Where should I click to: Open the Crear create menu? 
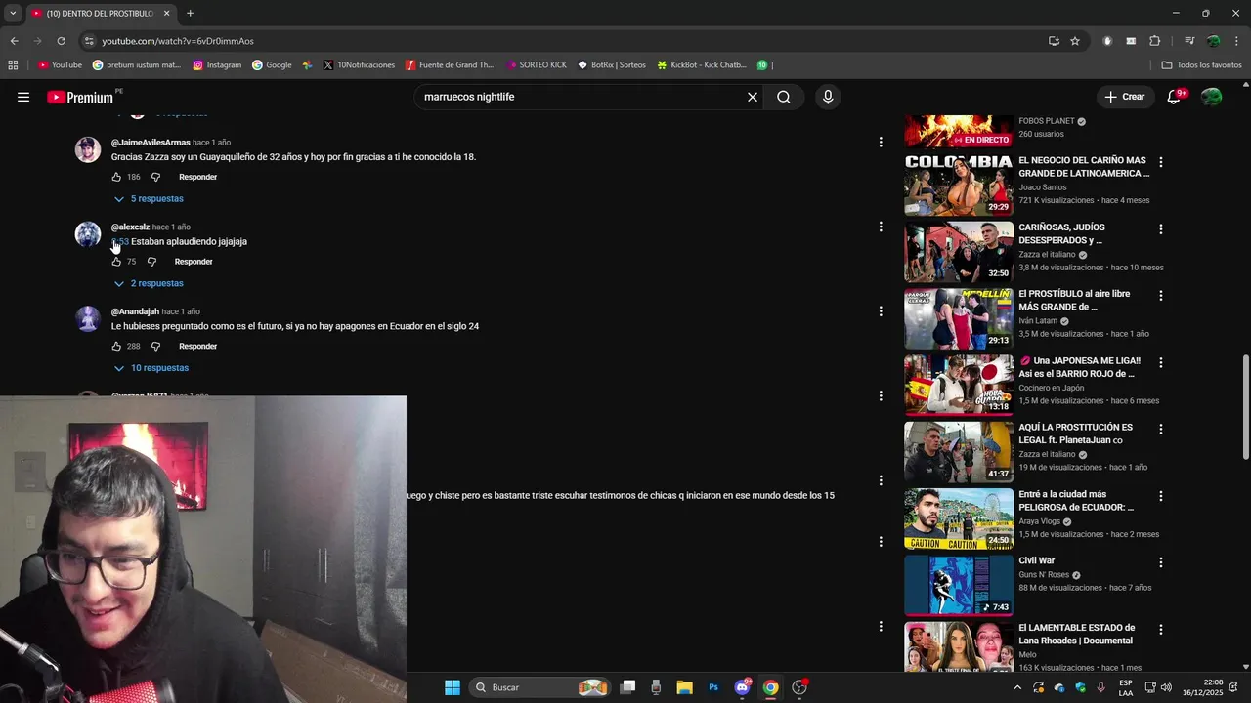point(1124,97)
